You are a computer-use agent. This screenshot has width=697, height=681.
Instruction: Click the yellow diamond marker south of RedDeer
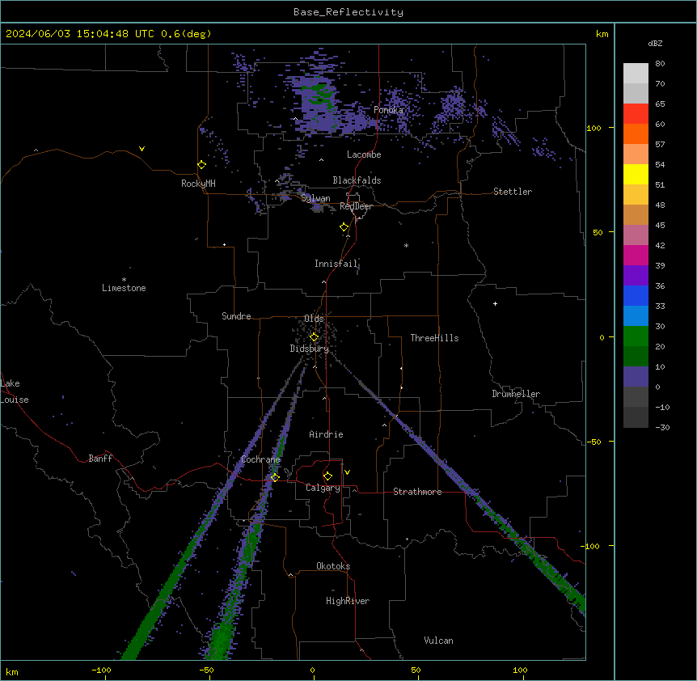coord(344,227)
